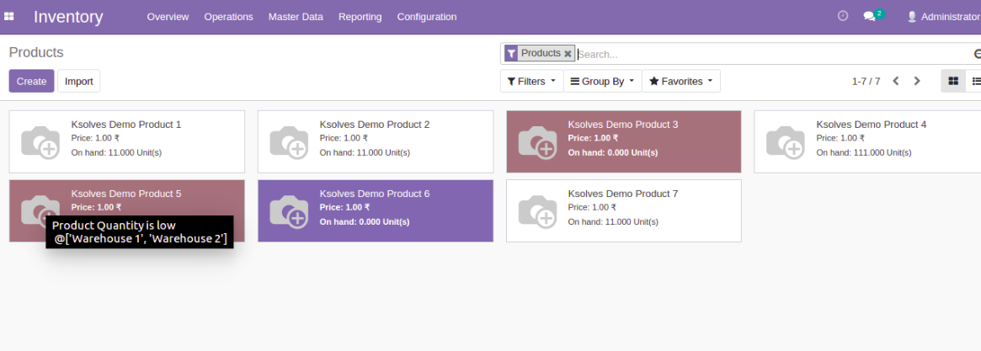Click Product 6 'On hand: 0.000 Unit(s)' text
The width and height of the screenshot is (981, 351).
(364, 222)
